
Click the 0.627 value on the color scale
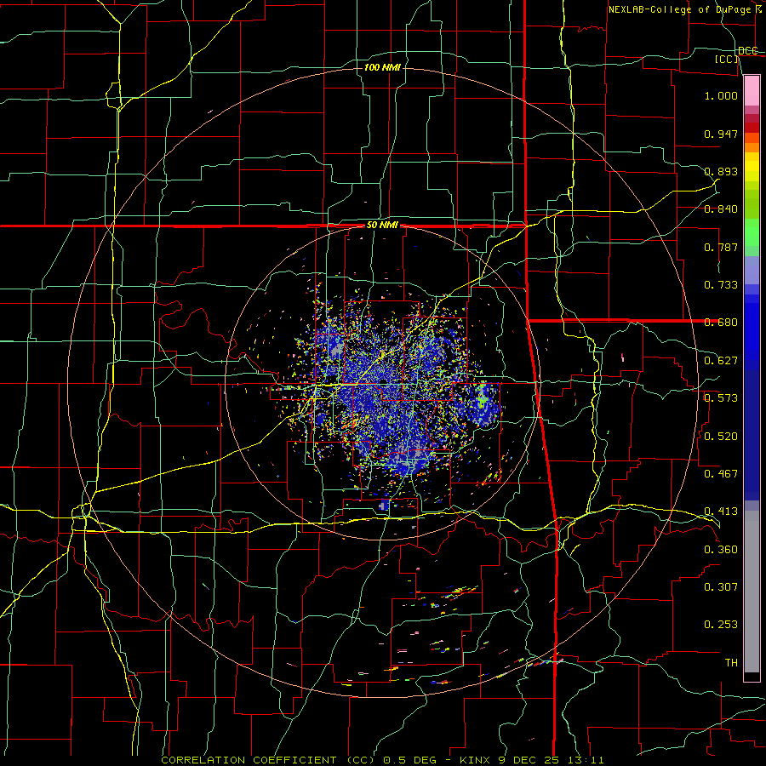(721, 361)
